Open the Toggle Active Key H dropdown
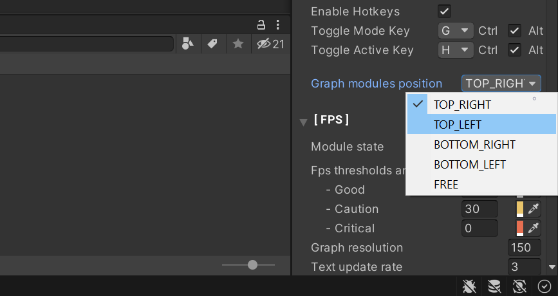The image size is (558, 296). pos(456,50)
